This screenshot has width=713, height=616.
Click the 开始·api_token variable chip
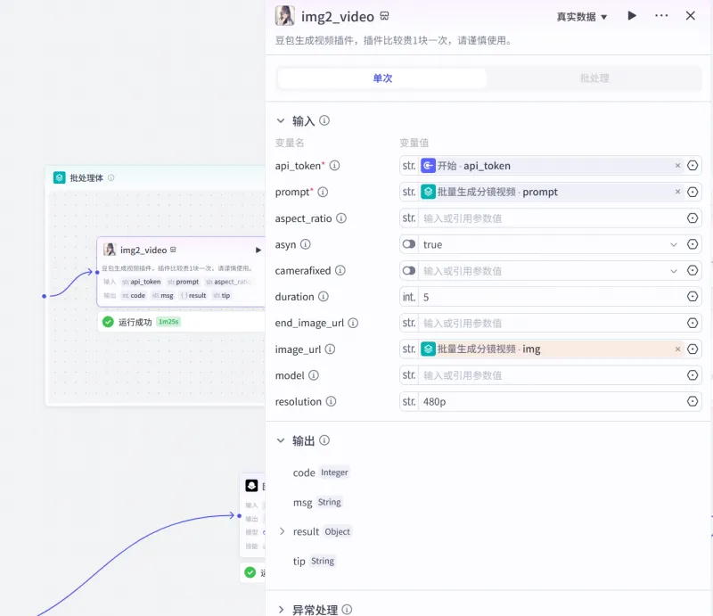pyautogui.click(x=467, y=165)
